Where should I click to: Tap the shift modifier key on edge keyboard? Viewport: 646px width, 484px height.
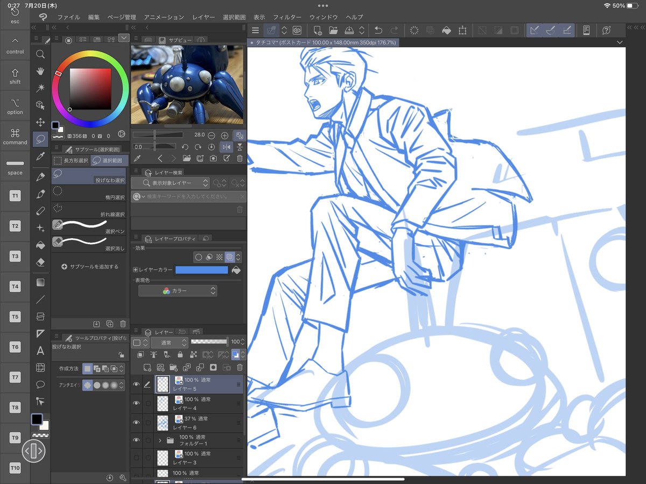pos(15,76)
